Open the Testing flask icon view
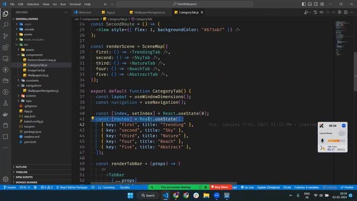The width and height of the screenshot is (357, 201). tap(6, 103)
